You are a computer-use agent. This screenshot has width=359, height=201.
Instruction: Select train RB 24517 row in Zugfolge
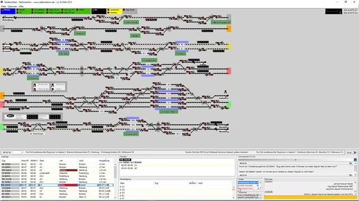click(57, 197)
